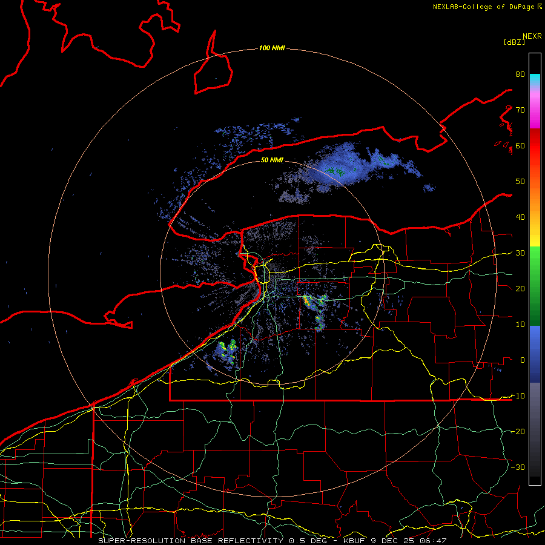Click the 60 value on the dBZ scale
This screenshot has width=545, height=545.
point(520,145)
